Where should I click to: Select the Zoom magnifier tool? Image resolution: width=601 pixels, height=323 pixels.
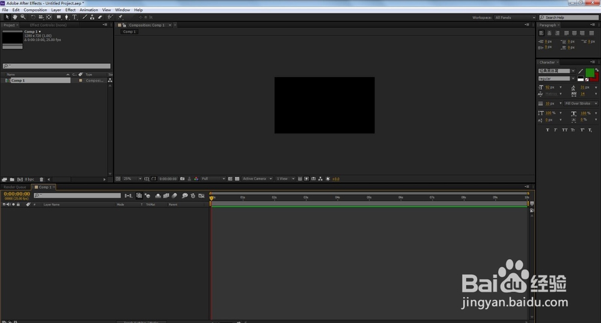[x=23, y=17]
